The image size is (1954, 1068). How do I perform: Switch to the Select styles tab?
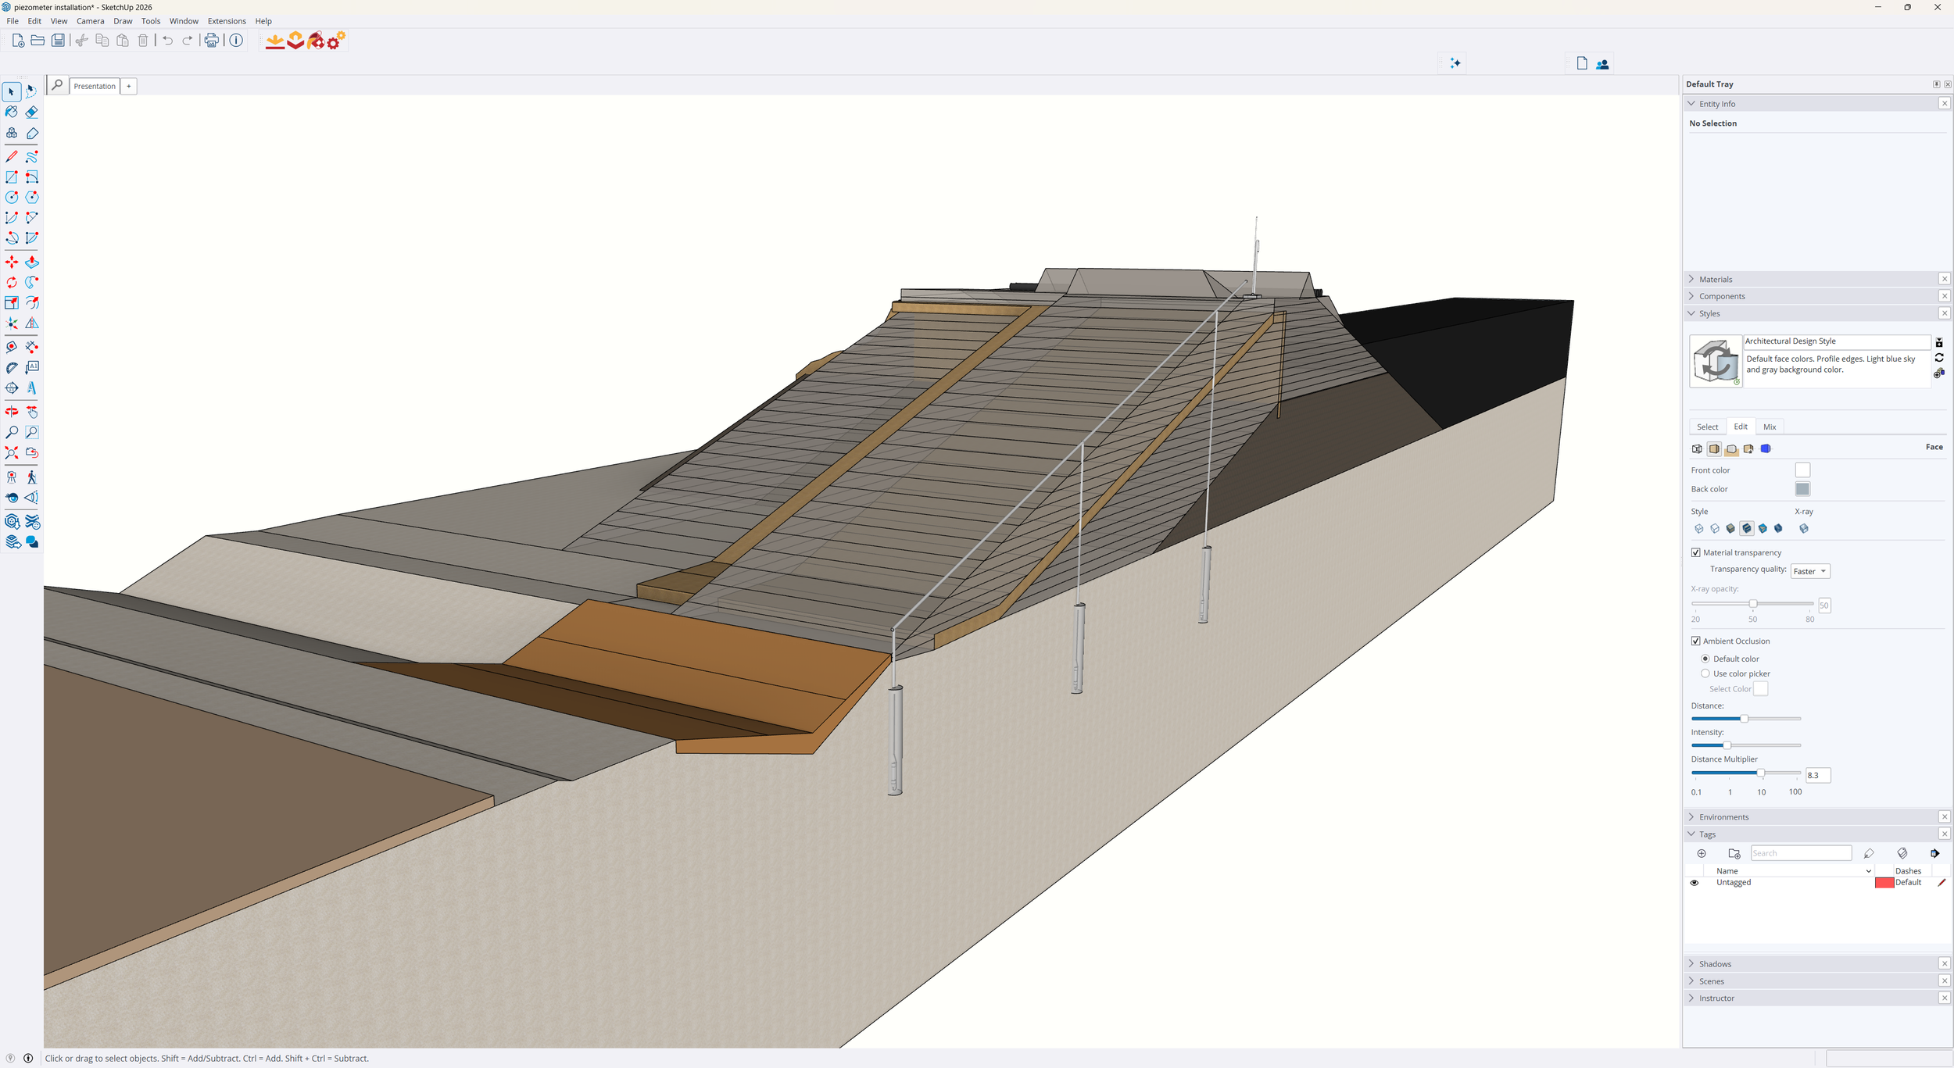point(1708,427)
